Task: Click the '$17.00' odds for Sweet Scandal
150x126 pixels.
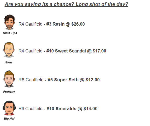Action: pos(99,51)
